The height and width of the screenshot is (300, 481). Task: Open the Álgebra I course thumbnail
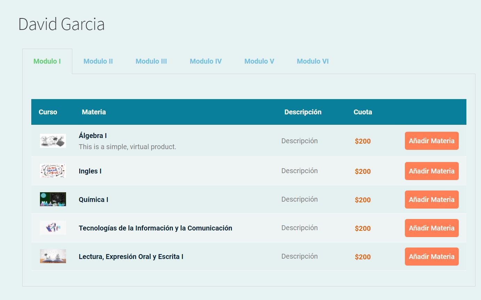point(53,141)
